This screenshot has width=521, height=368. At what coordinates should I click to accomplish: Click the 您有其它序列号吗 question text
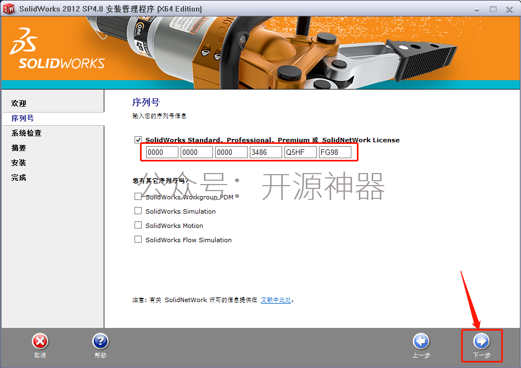click(x=160, y=181)
